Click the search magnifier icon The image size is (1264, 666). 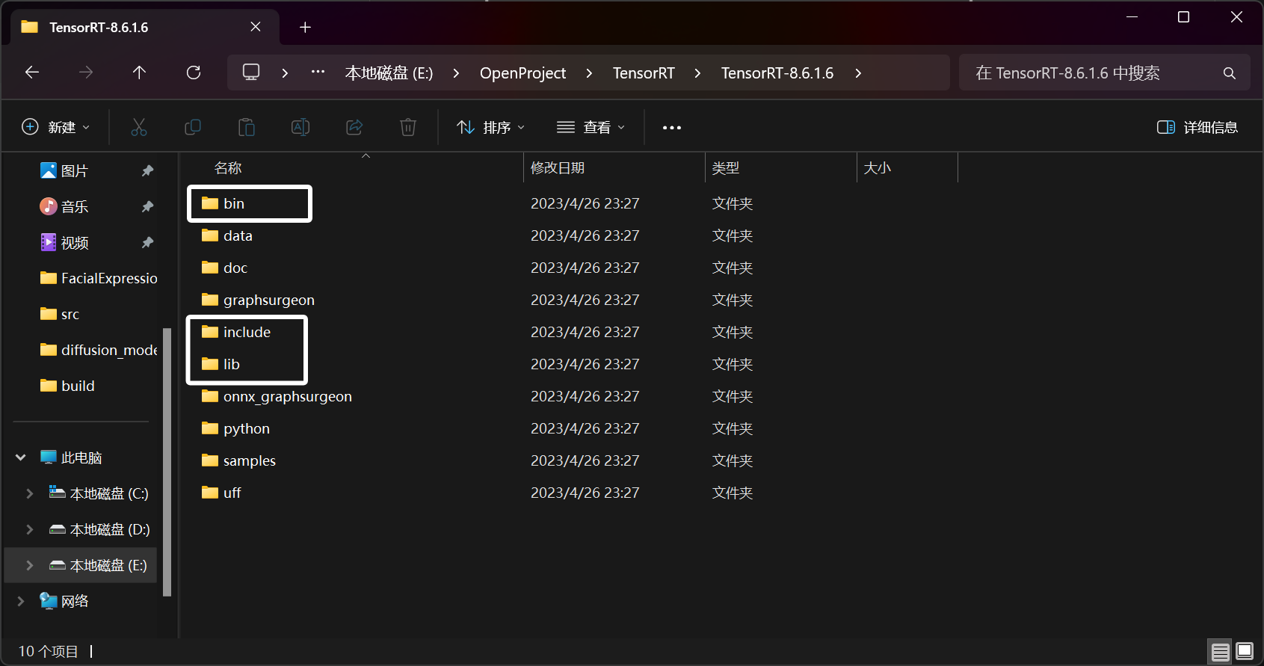coord(1230,73)
